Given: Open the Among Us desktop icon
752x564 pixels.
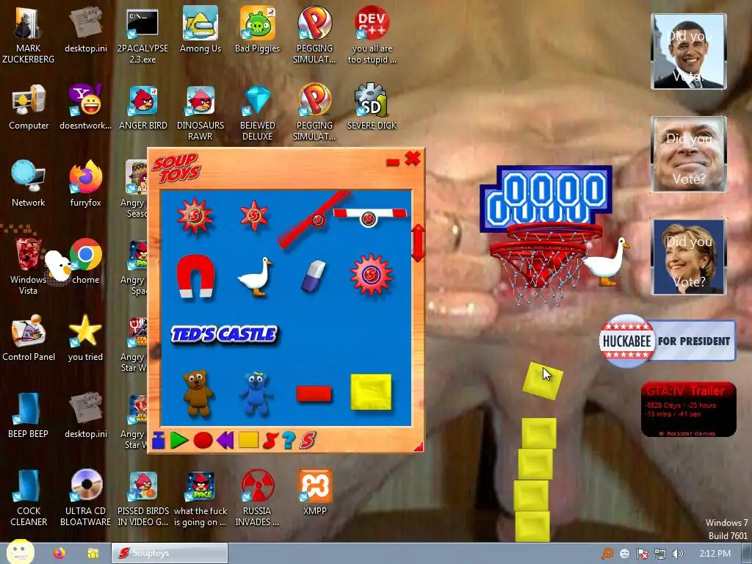Looking at the screenshot, I should (x=200, y=29).
